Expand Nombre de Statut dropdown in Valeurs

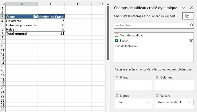pos(189,102)
